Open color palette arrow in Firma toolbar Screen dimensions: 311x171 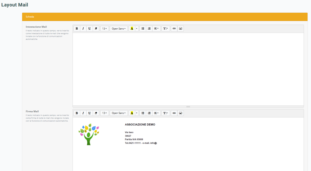point(137,113)
